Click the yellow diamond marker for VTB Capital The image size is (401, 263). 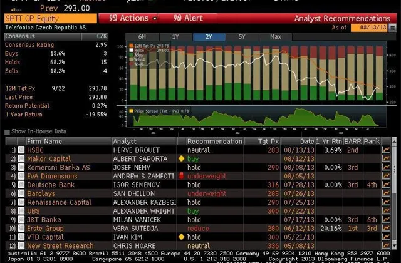click(181, 237)
